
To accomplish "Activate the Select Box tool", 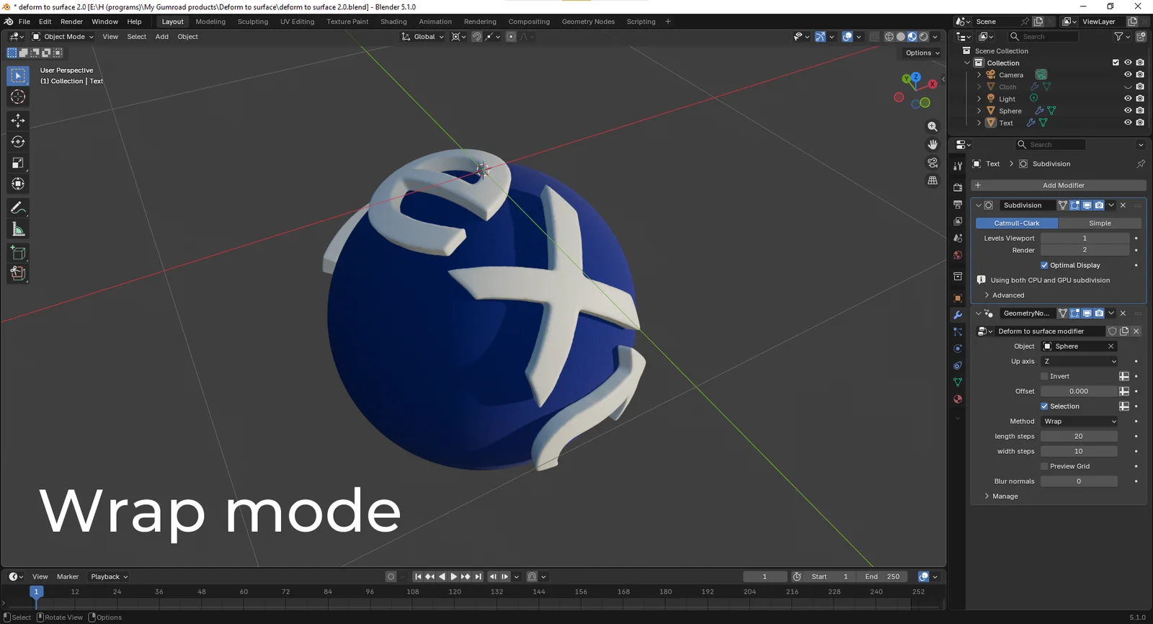I will [x=18, y=76].
